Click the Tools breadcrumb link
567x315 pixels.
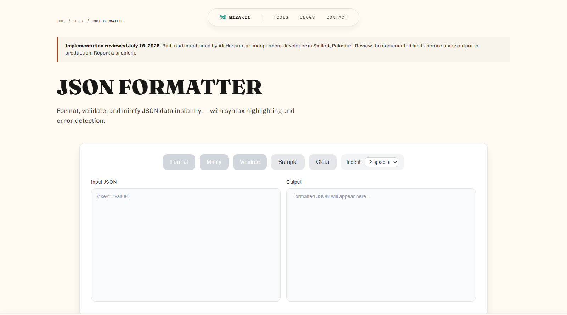(x=79, y=21)
